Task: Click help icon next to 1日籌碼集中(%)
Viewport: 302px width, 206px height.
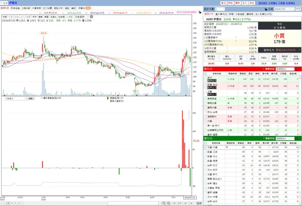Action: (236, 41)
